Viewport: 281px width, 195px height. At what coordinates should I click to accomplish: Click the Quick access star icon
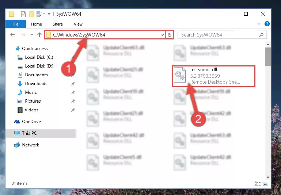(x=18, y=49)
